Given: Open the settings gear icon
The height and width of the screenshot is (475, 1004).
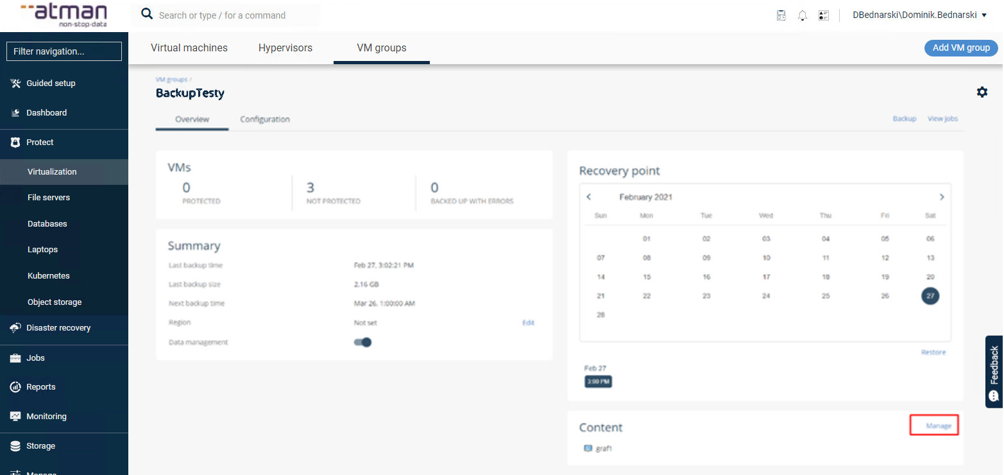Looking at the screenshot, I should tap(982, 92).
